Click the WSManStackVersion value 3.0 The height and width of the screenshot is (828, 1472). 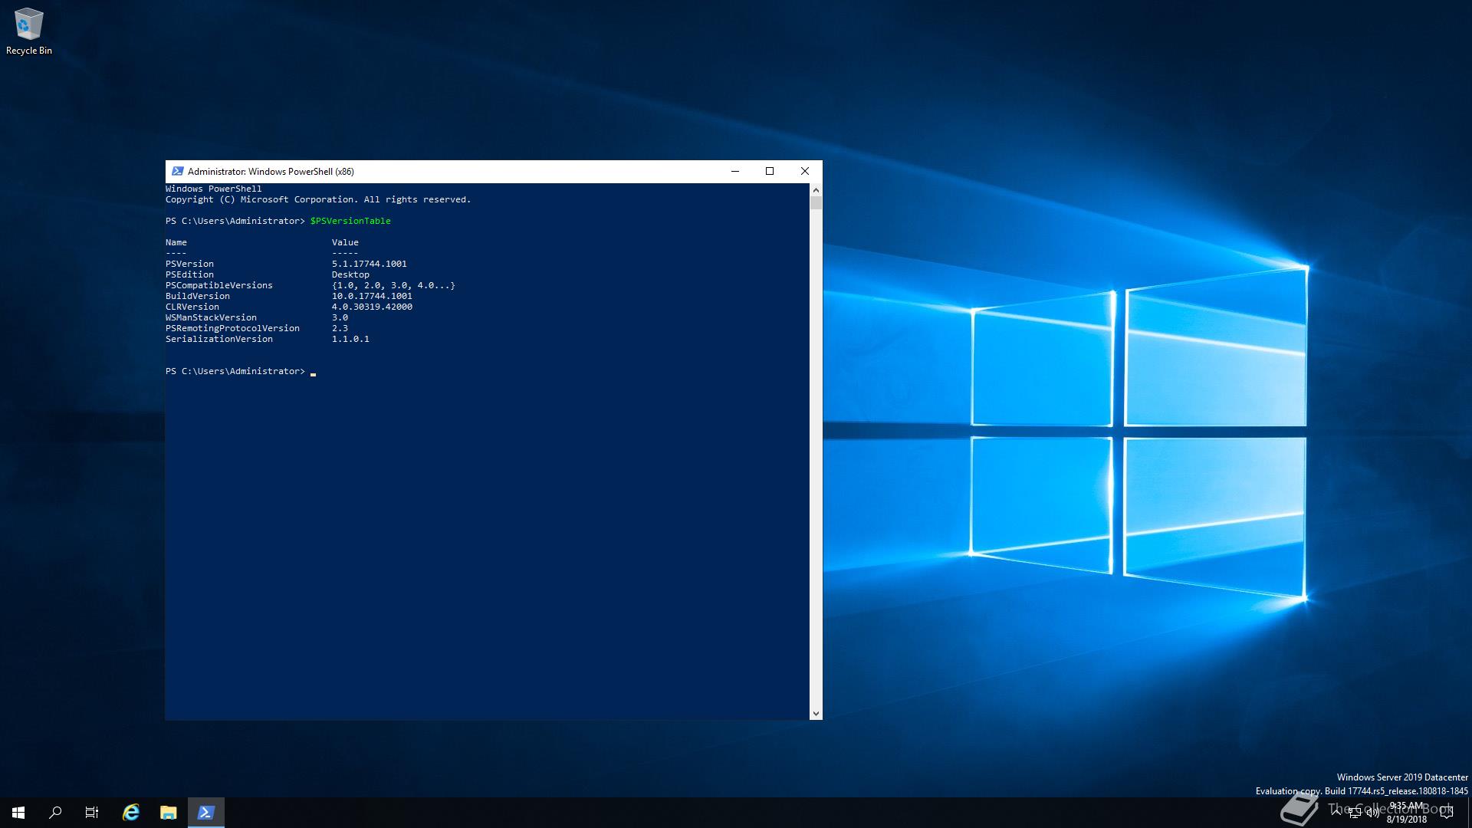340,317
